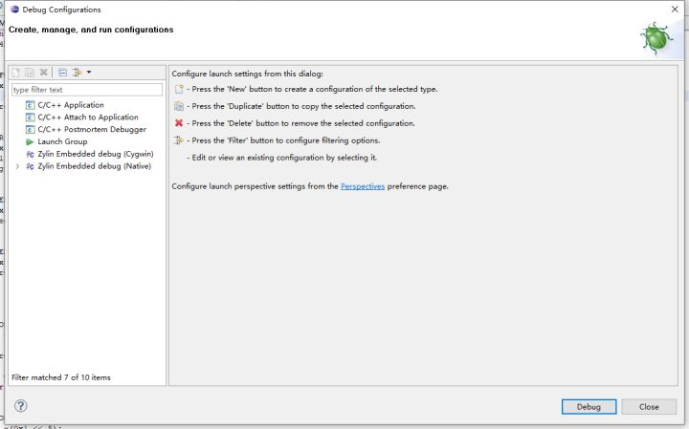689x429 pixels.
Task: Expand Zylin Embedded debug (Native) node
Action: (x=18, y=166)
